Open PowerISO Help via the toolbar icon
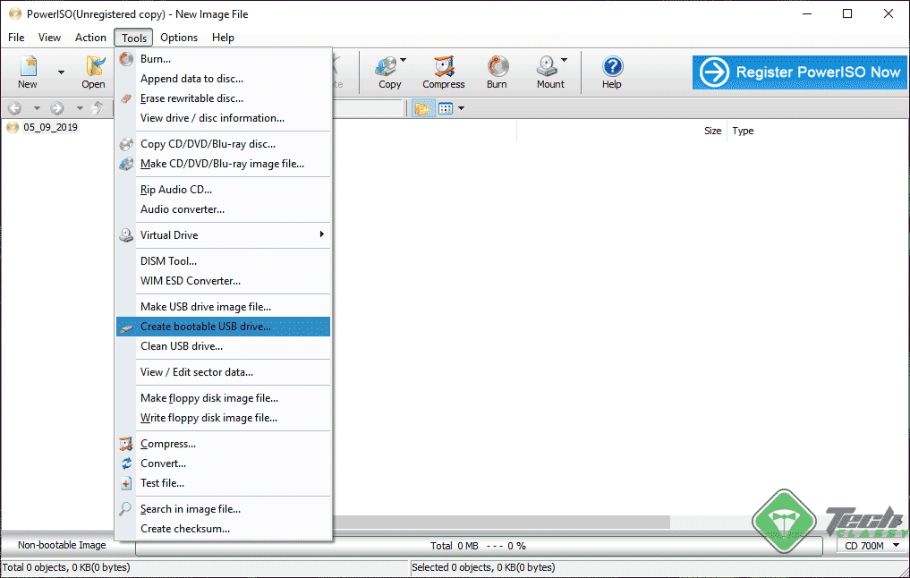This screenshot has height=578, width=910. pos(612,72)
